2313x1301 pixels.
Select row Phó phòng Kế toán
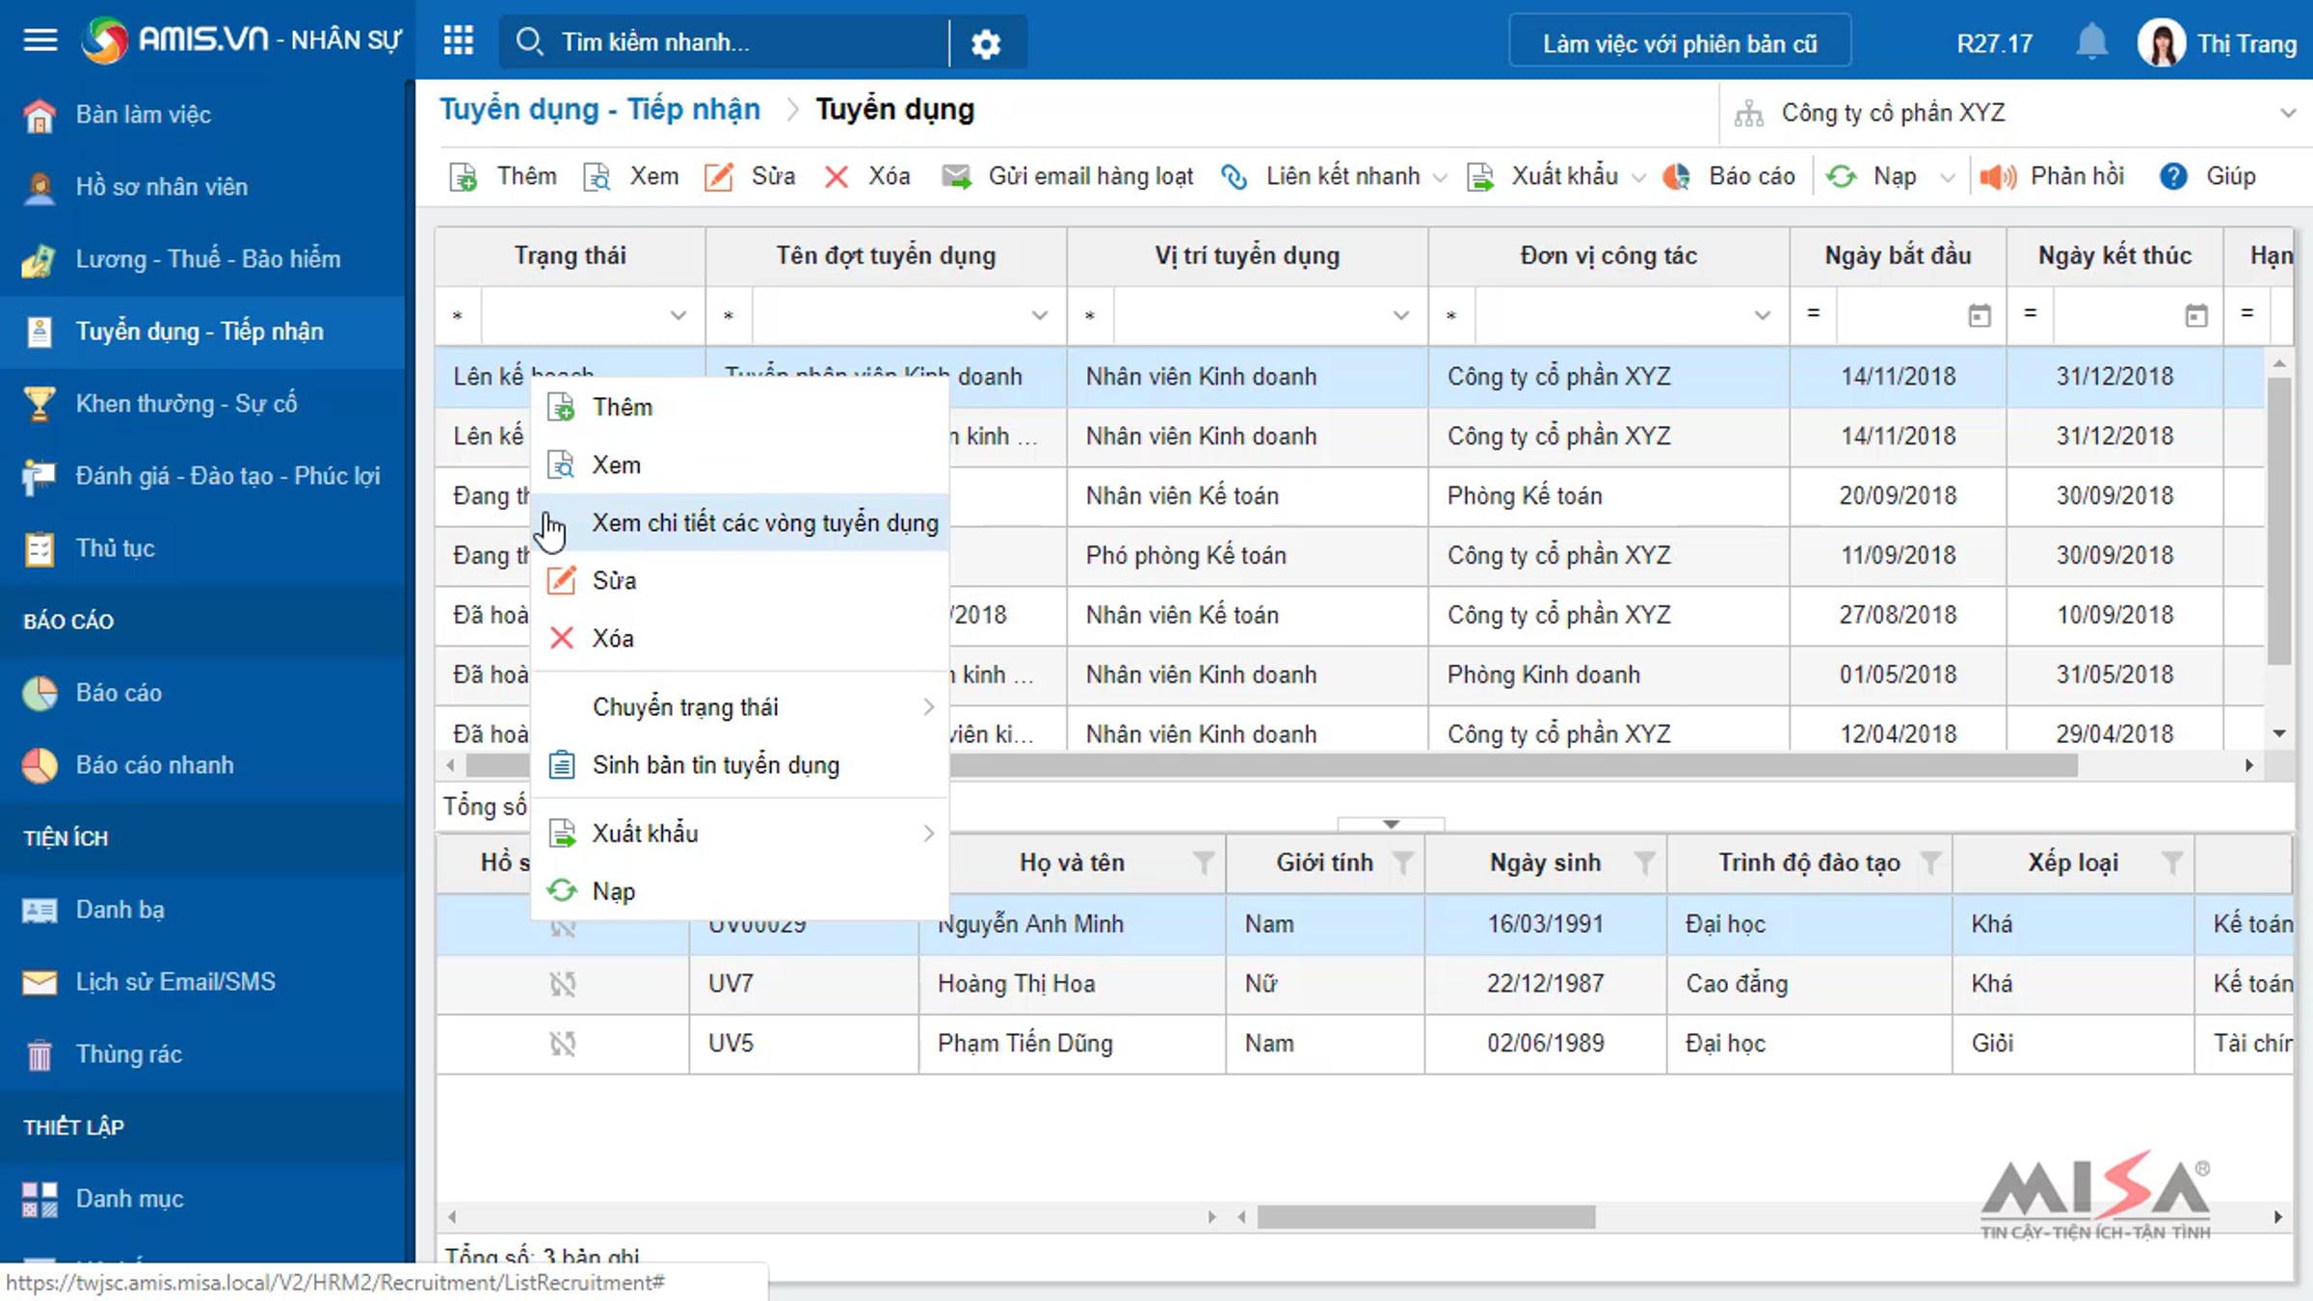pyautogui.click(x=1349, y=556)
